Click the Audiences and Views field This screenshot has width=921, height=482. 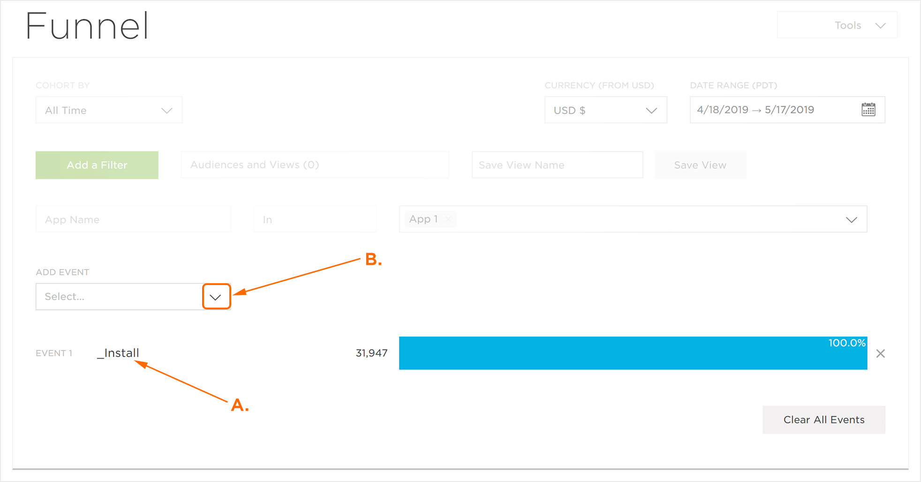(315, 165)
